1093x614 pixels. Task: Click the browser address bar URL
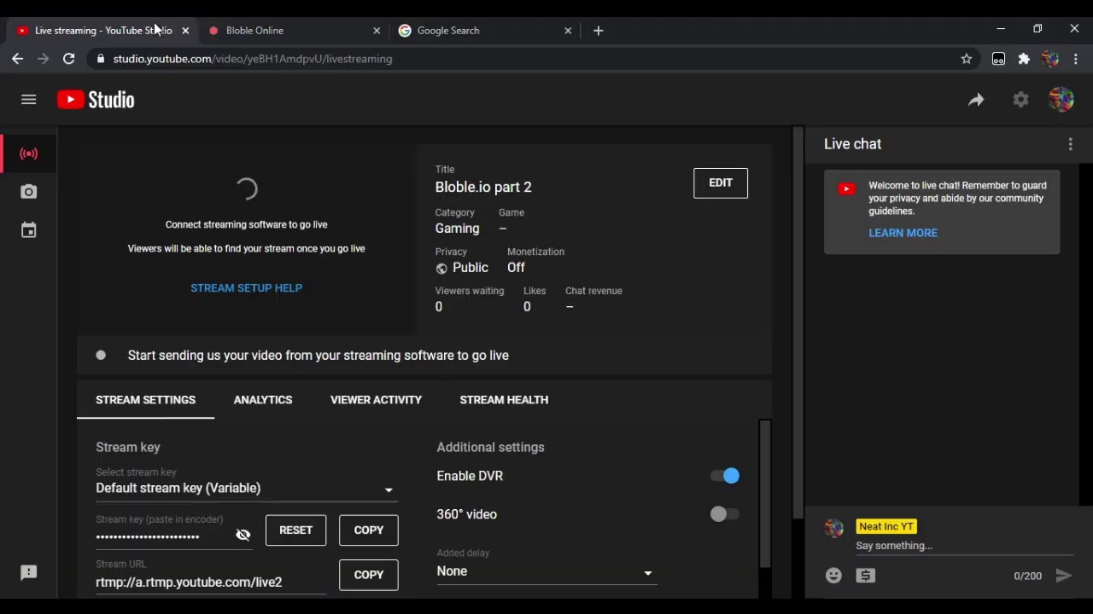point(253,59)
